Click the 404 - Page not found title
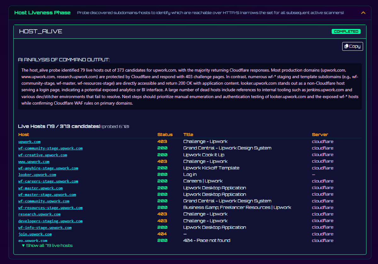378x264 pixels. [207, 240]
